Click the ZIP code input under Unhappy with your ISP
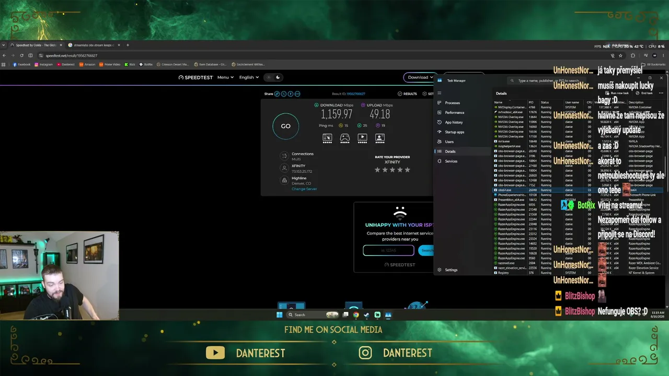This screenshot has width=669, height=376. coord(388,251)
